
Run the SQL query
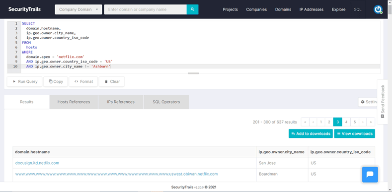coord(25,81)
